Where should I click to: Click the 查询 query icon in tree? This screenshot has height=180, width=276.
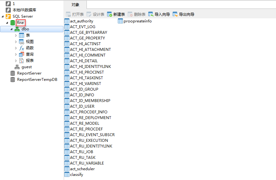click(x=22, y=54)
